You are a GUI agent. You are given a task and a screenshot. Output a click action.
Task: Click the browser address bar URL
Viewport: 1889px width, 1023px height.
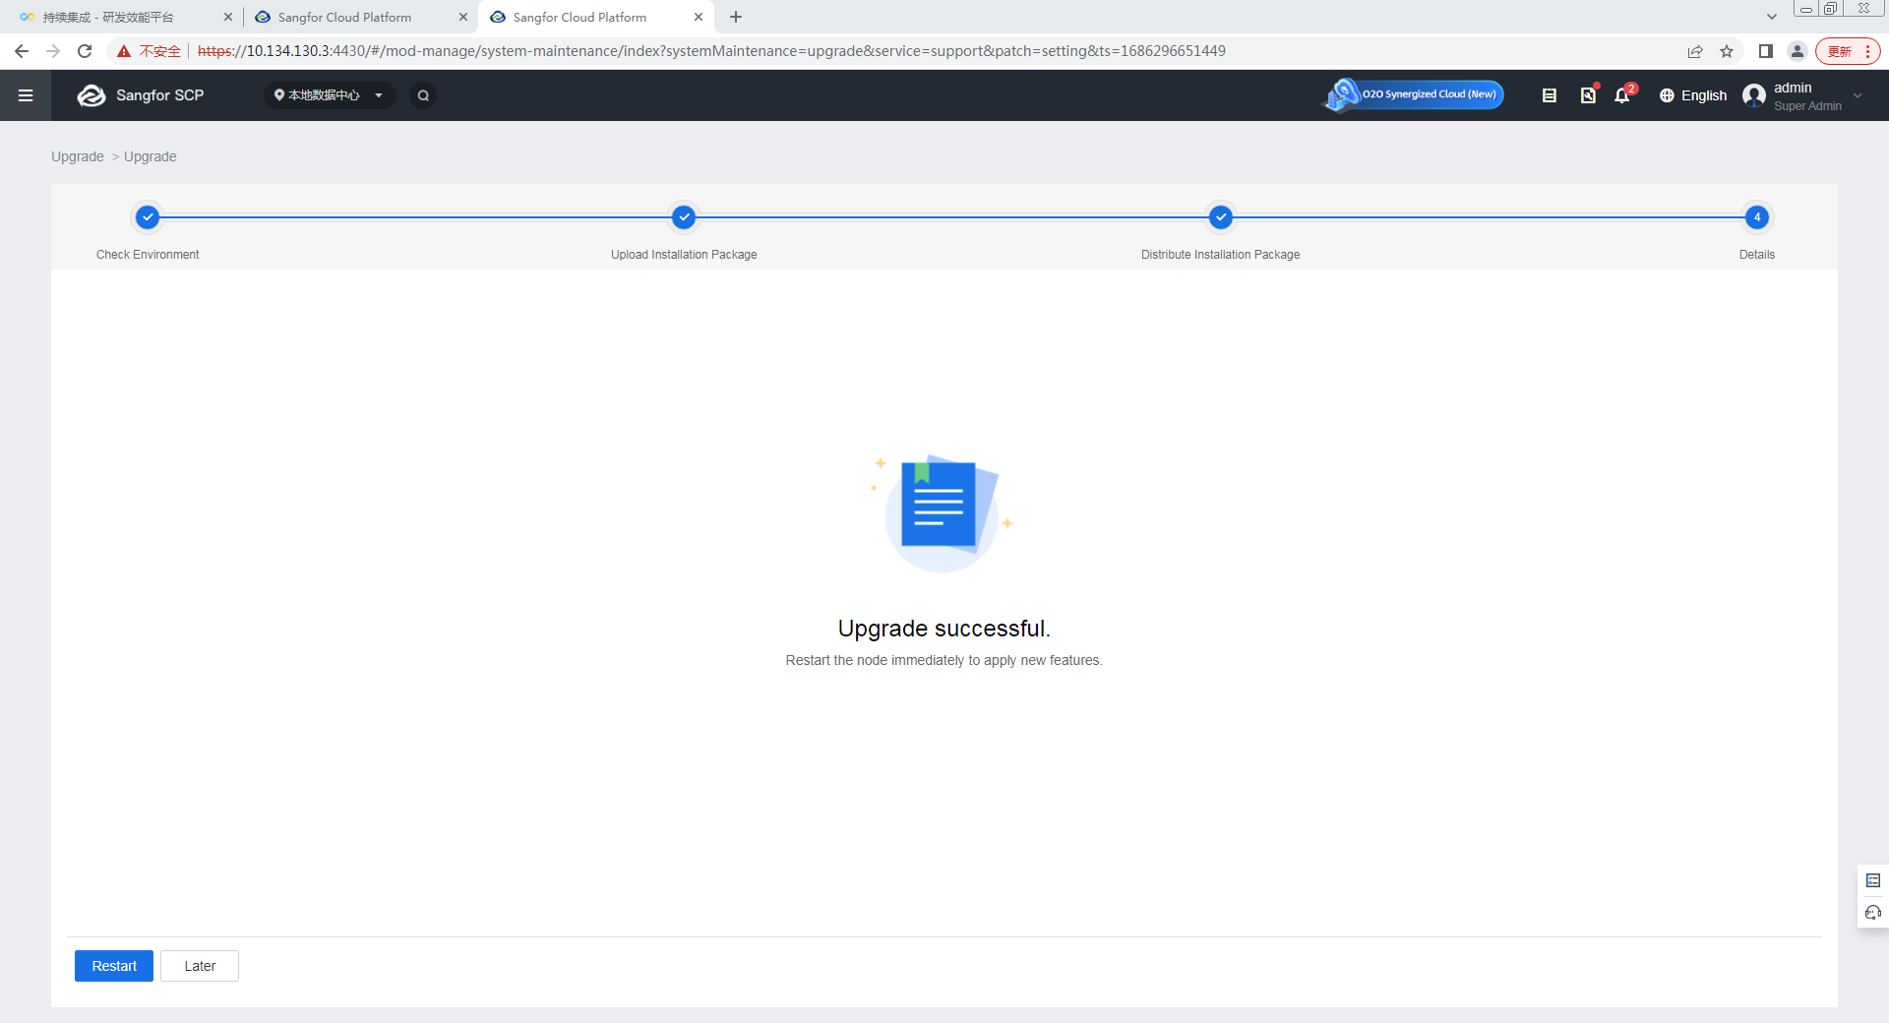coord(711,51)
